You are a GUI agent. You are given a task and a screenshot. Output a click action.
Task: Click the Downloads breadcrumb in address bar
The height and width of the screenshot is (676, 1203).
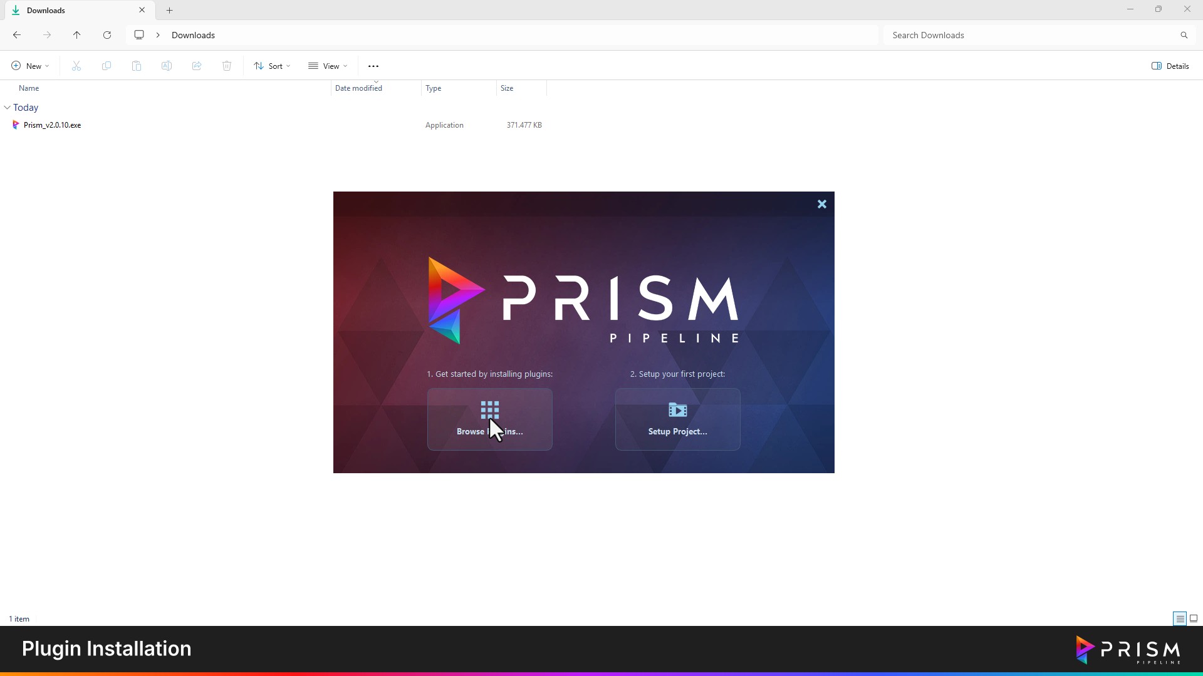point(193,35)
